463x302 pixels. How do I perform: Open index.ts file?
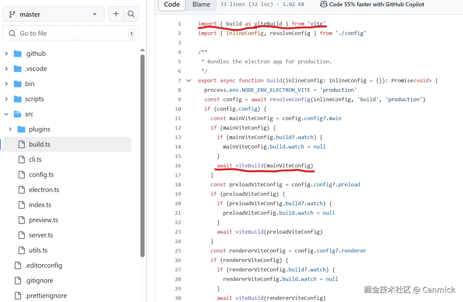40,205
